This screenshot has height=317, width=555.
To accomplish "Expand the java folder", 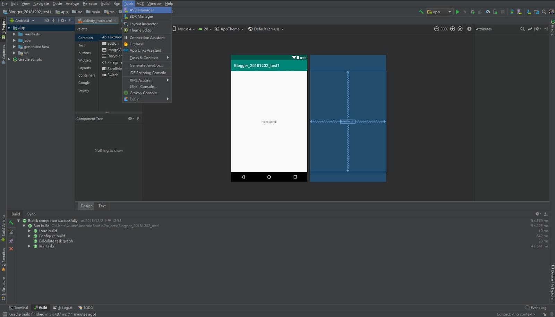I will [x=14, y=41].
